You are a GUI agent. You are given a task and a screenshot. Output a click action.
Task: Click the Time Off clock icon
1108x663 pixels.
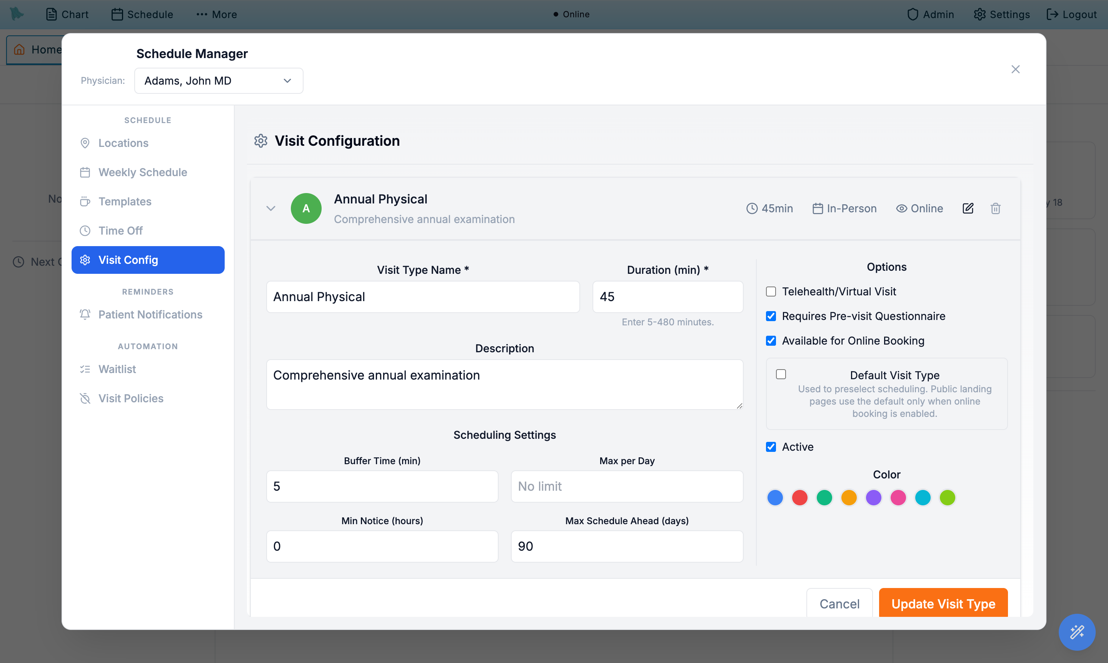coord(85,231)
